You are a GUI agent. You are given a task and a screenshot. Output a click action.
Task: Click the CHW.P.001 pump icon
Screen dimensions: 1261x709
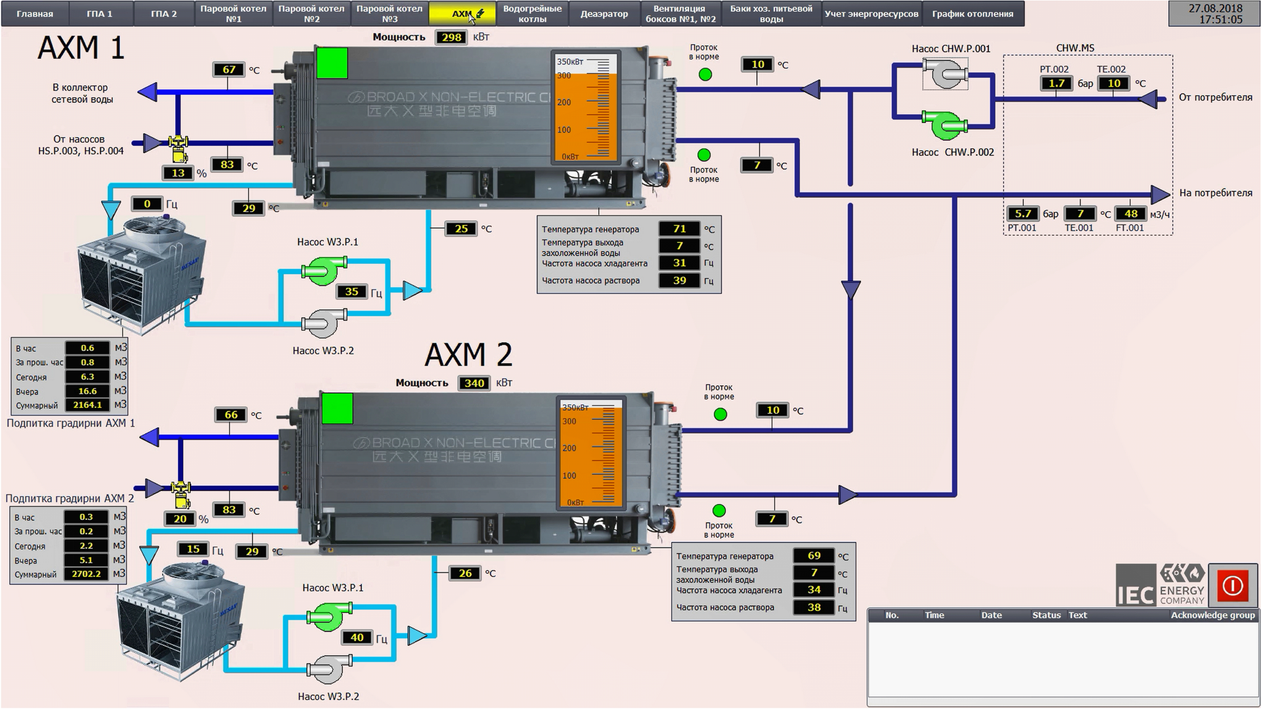[x=945, y=74]
